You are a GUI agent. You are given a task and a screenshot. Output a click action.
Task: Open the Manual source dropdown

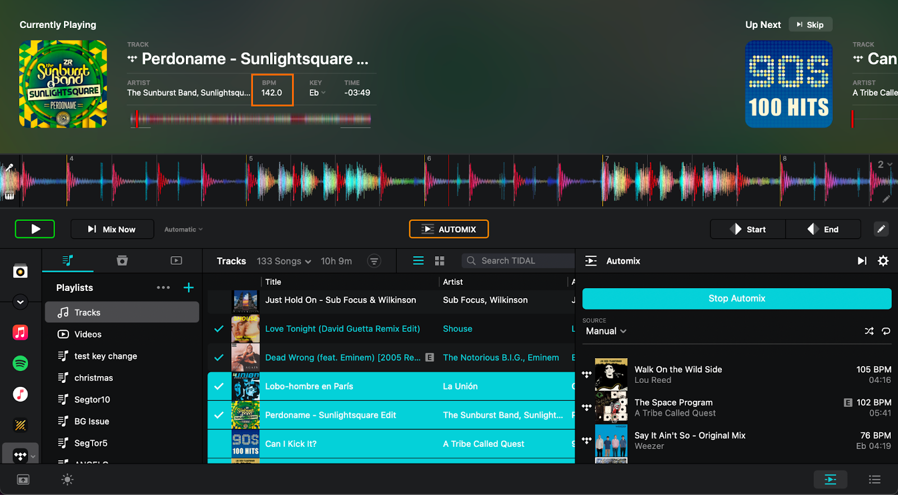point(606,331)
